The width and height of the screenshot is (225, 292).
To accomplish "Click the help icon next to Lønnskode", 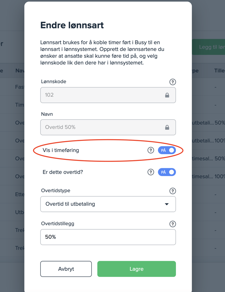I will 173,82.
